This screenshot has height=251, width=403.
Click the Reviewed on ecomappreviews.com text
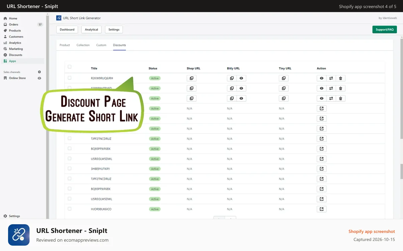72,240
